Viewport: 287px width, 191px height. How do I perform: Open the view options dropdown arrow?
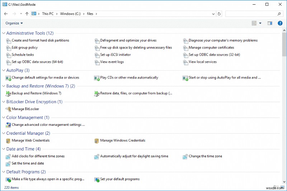point(260,23)
